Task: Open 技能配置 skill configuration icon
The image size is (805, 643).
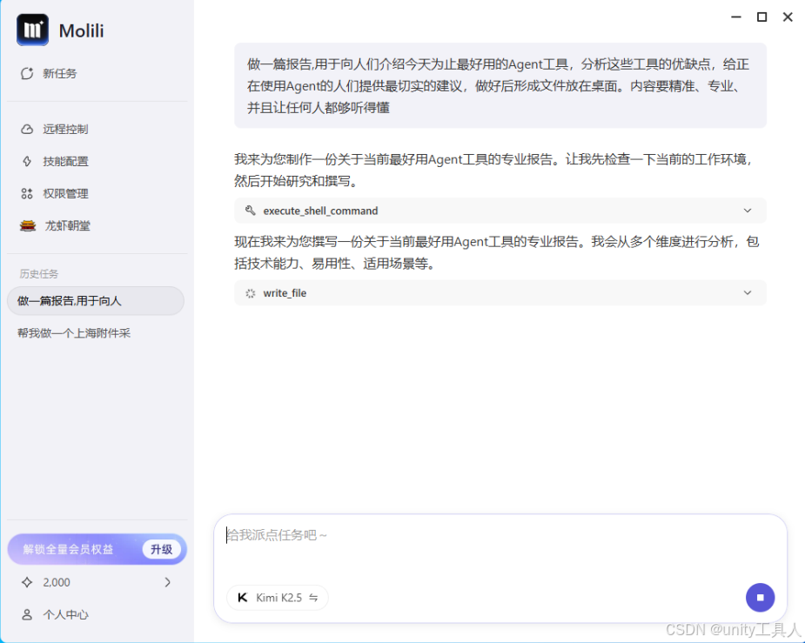Action: pos(27,162)
